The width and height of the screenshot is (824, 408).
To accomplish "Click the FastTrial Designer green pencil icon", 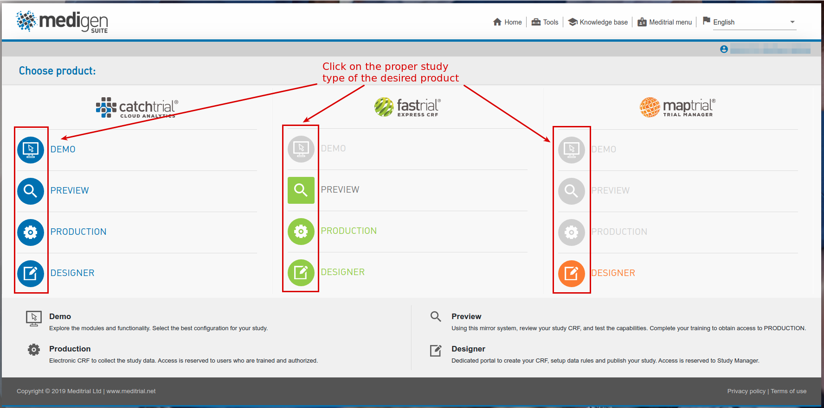I will [301, 273].
